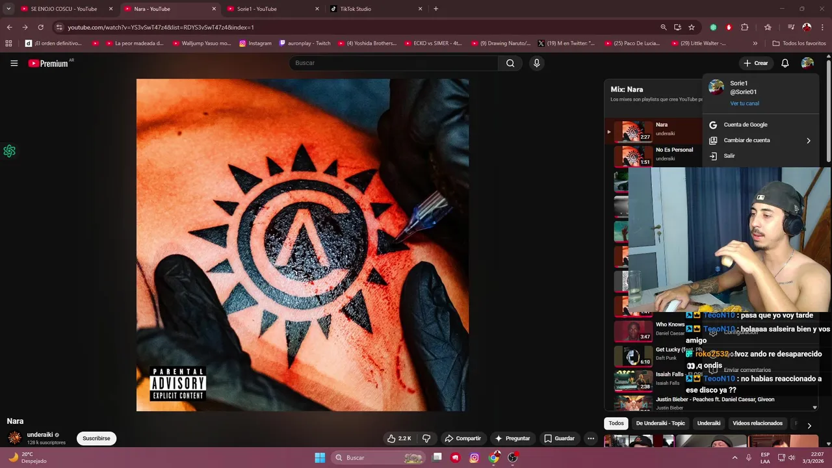
Task: Open more actions ellipsis under the video
Action: pyautogui.click(x=591, y=438)
